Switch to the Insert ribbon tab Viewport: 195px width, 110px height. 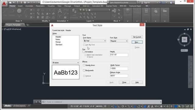[20, 6]
